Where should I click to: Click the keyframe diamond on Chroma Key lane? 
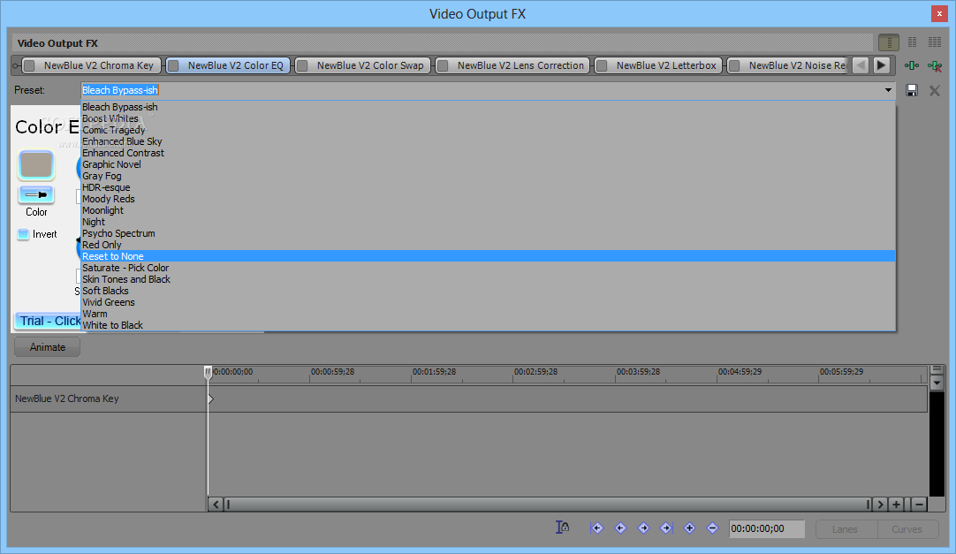pyautogui.click(x=211, y=399)
